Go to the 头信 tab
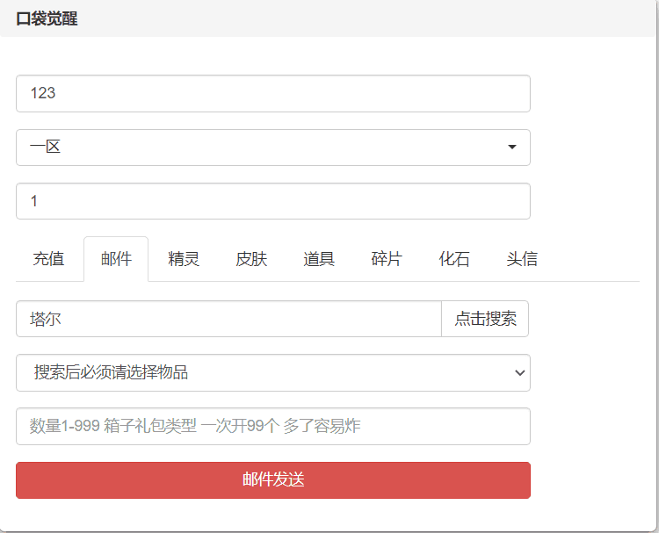Image resolution: width=659 pixels, height=533 pixels. [522, 259]
